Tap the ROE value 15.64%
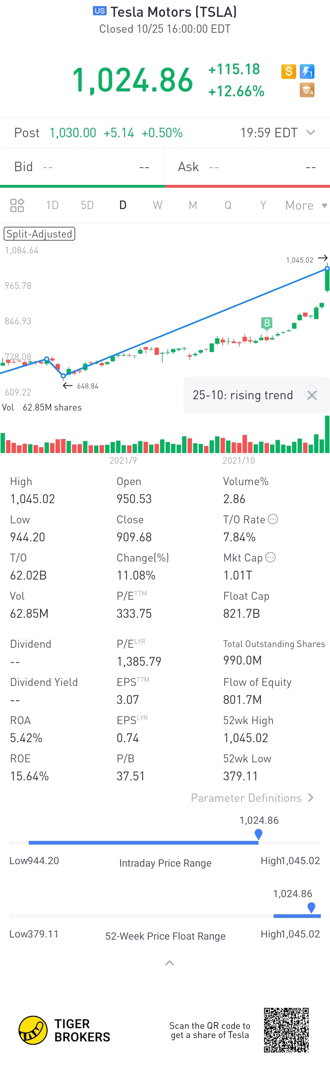Image resolution: width=330 pixels, height=1083 pixels. point(29,776)
